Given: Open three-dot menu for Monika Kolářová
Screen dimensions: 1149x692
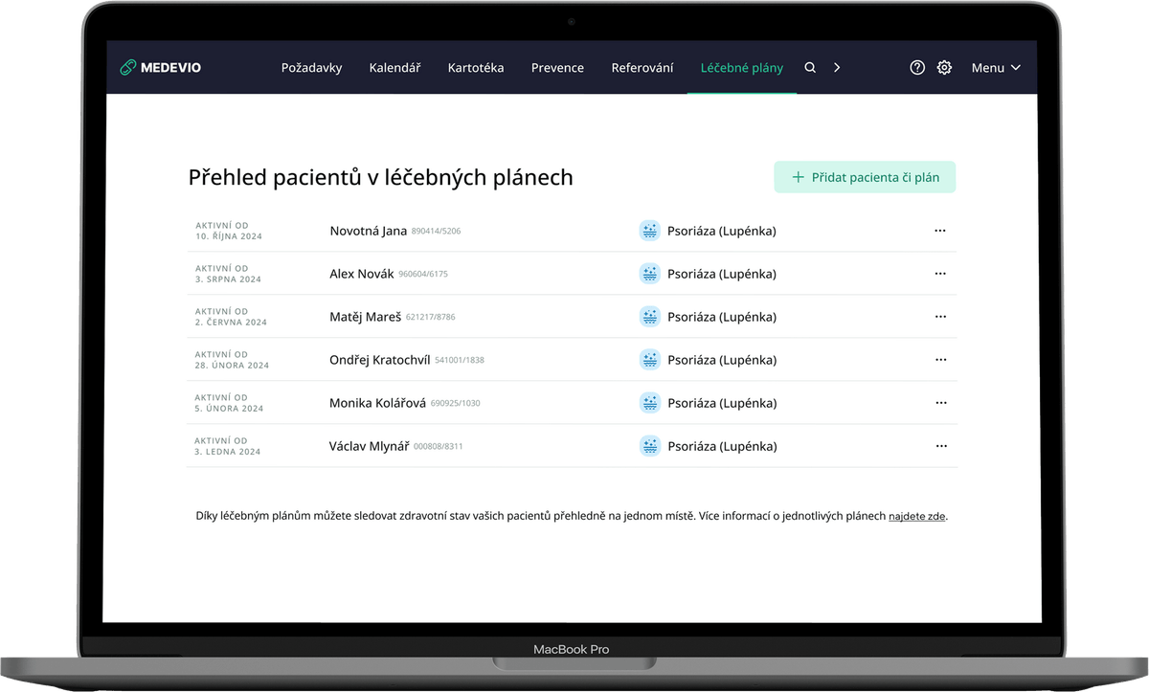Looking at the screenshot, I should point(940,403).
